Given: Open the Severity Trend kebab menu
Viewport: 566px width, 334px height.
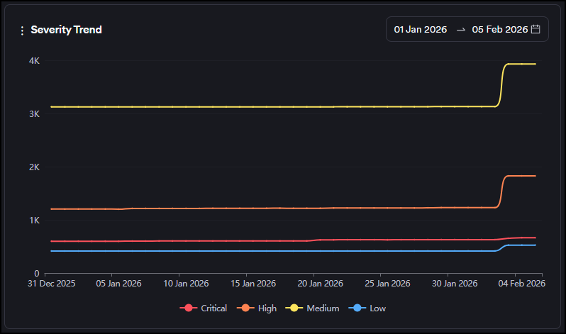Looking at the screenshot, I should click(x=22, y=30).
